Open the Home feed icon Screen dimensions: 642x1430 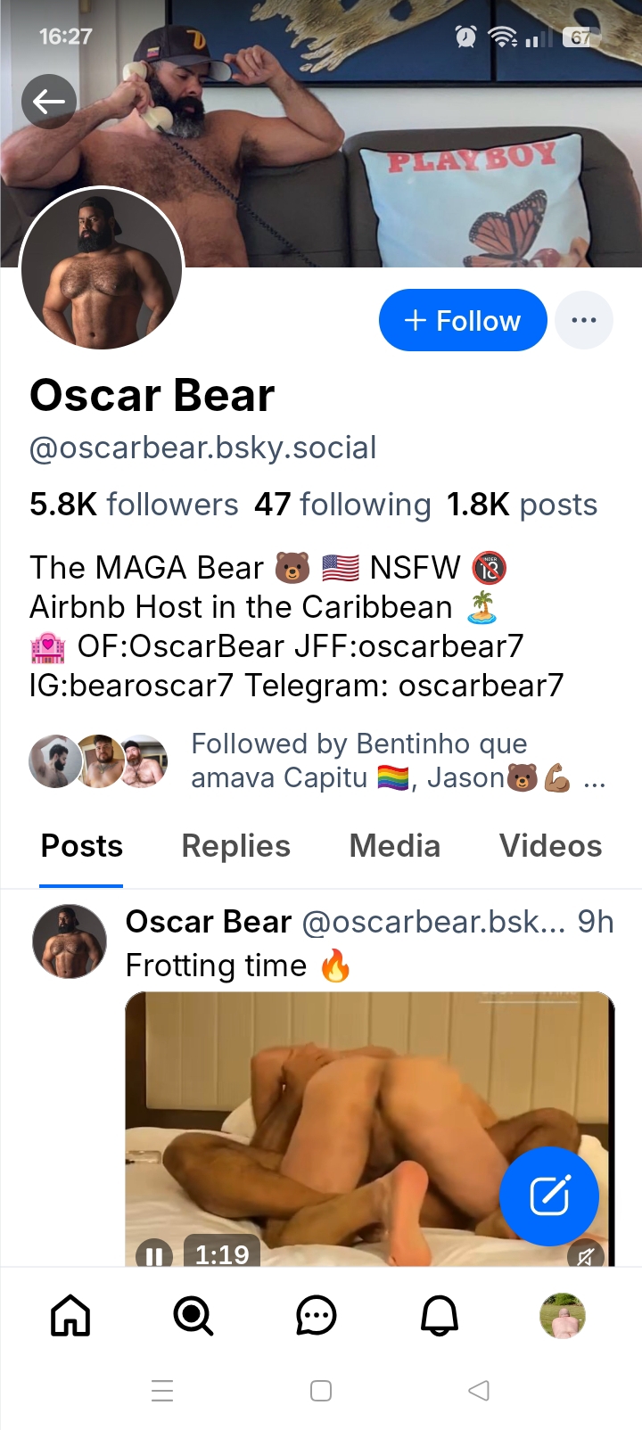(70, 1315)
